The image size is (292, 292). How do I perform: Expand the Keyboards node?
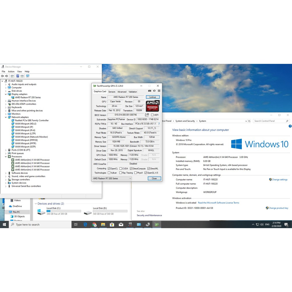point(6,108)
